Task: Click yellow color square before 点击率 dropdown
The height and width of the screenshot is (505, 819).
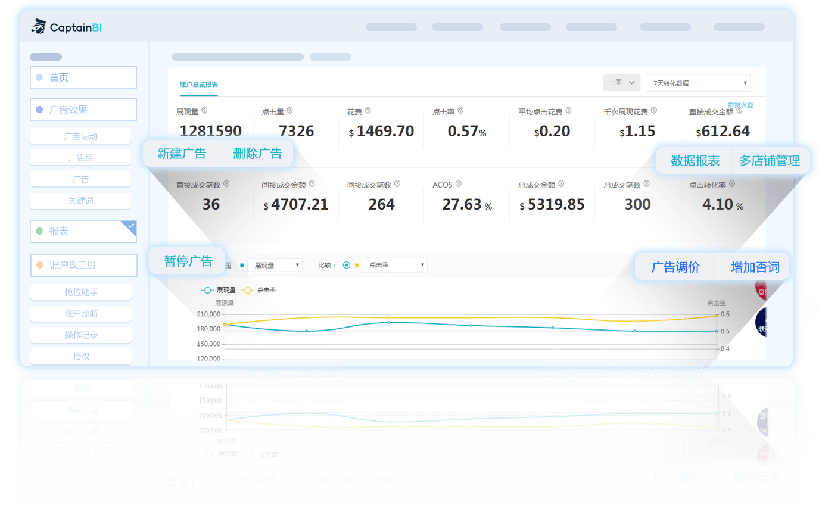Action: pyautogui.click(x=356, y=265)
